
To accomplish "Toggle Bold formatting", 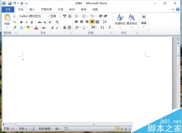I will pos(21,22).
